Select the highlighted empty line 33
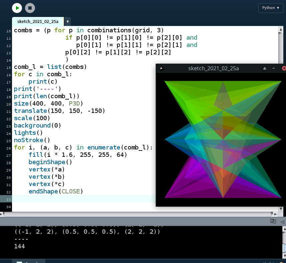The width and height of the screenshot is (286, 263). [84, 199]
